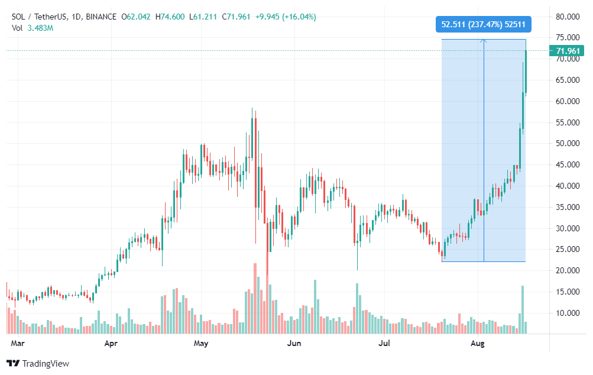Open the TradingView text link
The width and height of the screenshot is (593, 375).
[x=46, y=364]
